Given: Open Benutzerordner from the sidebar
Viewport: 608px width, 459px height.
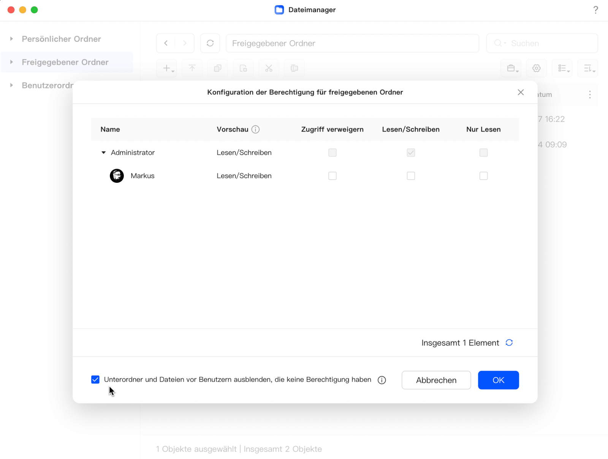Looking at the screenshot, I should [x=47, y=85].
